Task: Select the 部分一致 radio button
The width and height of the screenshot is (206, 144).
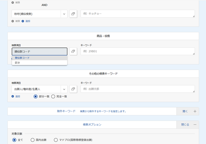Action: click(36, 96)
